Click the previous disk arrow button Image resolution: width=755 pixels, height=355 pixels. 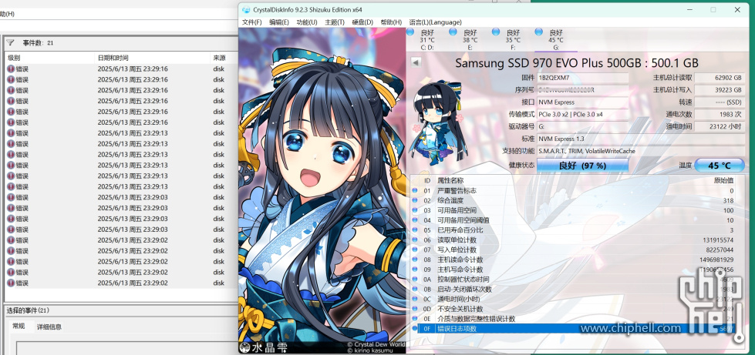416,62
